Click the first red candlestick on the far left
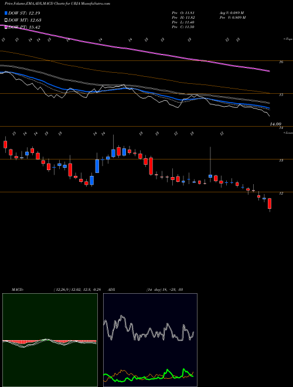Viewport: 293px width, 387px height. pos(5,144)
